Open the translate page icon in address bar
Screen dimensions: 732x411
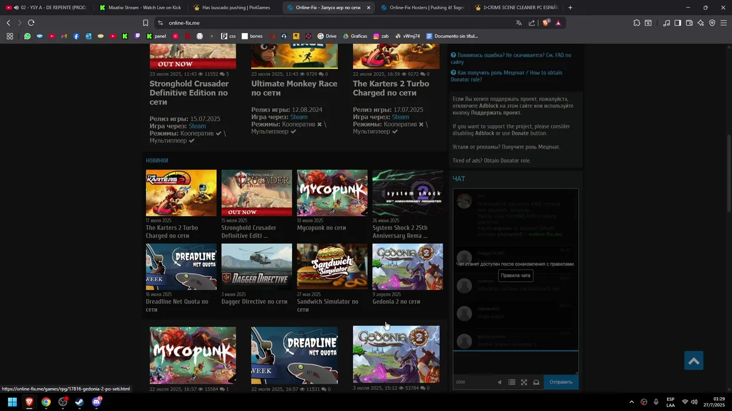519,23
